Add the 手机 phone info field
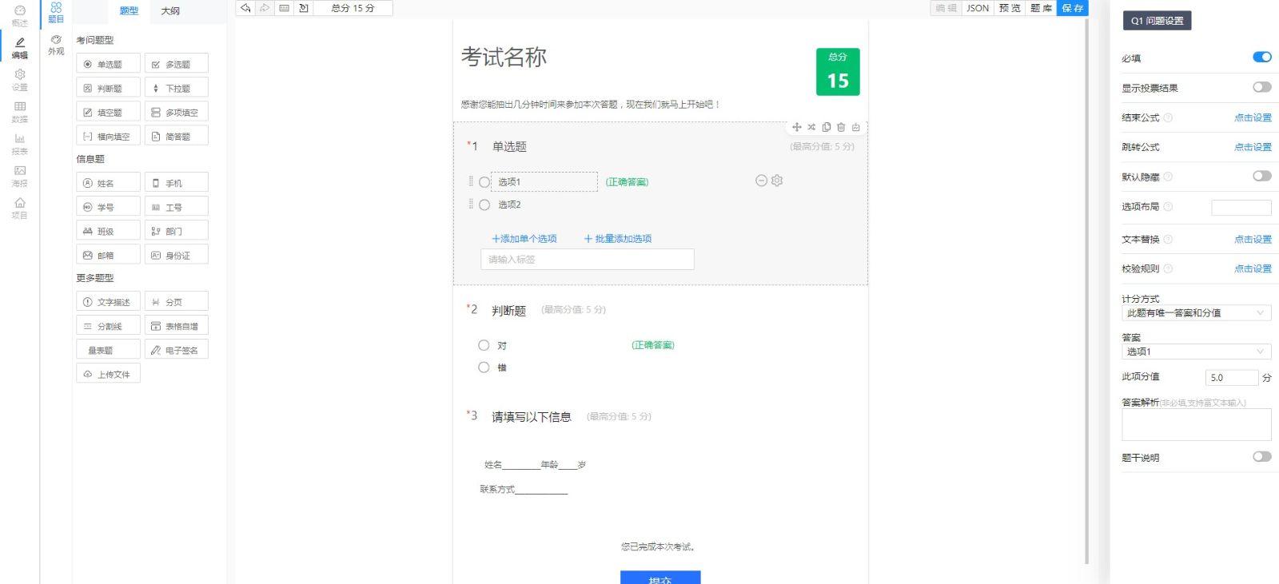 click(177, 183)
